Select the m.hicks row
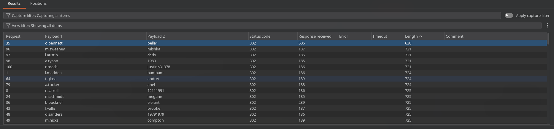Screen dimensions: 554x129 click(275, 120)
